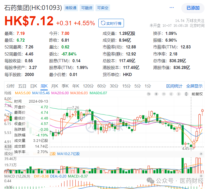This screenshot has width=210, height=189.
Task: Click the 换手 value 1.09%
Action: click(x=171, y=33)
